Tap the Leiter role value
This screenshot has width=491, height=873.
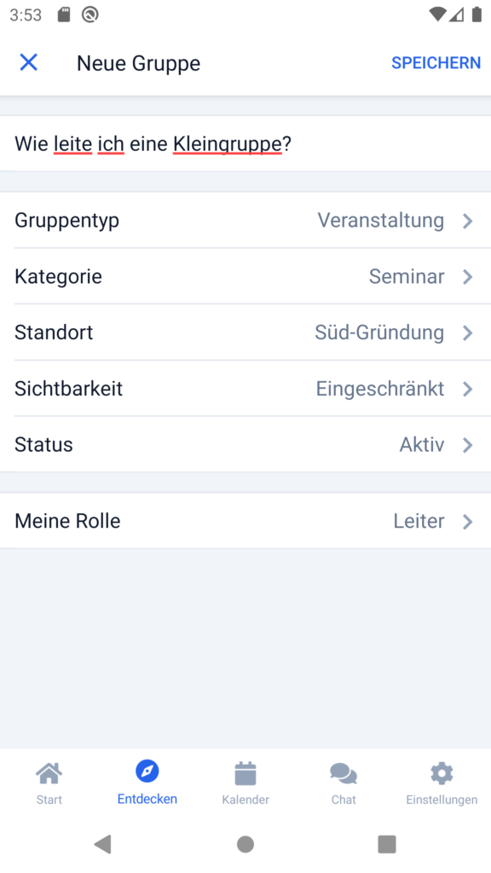coord(419,521)
